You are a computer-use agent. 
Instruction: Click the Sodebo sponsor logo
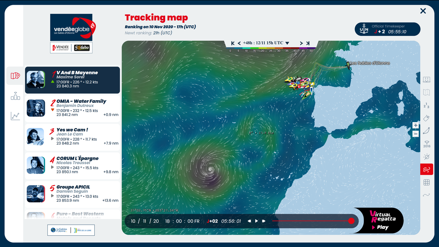[x=82, y=48]
